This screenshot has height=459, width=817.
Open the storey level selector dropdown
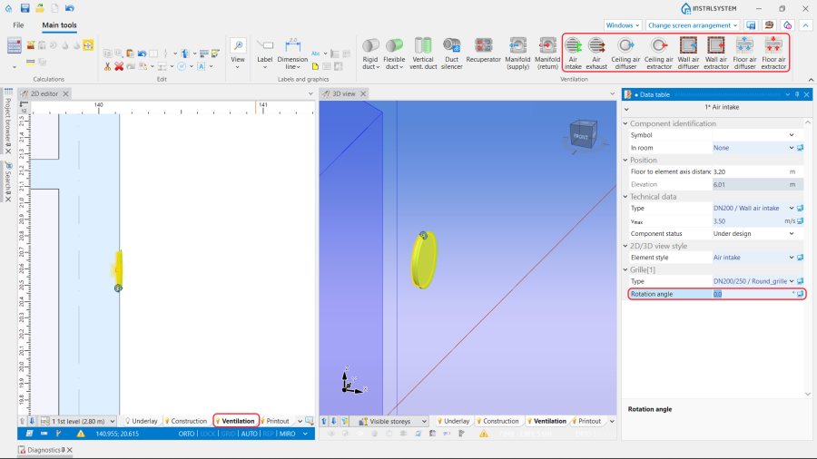point(84,421)
